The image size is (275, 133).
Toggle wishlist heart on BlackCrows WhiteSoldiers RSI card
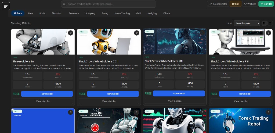pyautogui.click(x=268, y=33)
